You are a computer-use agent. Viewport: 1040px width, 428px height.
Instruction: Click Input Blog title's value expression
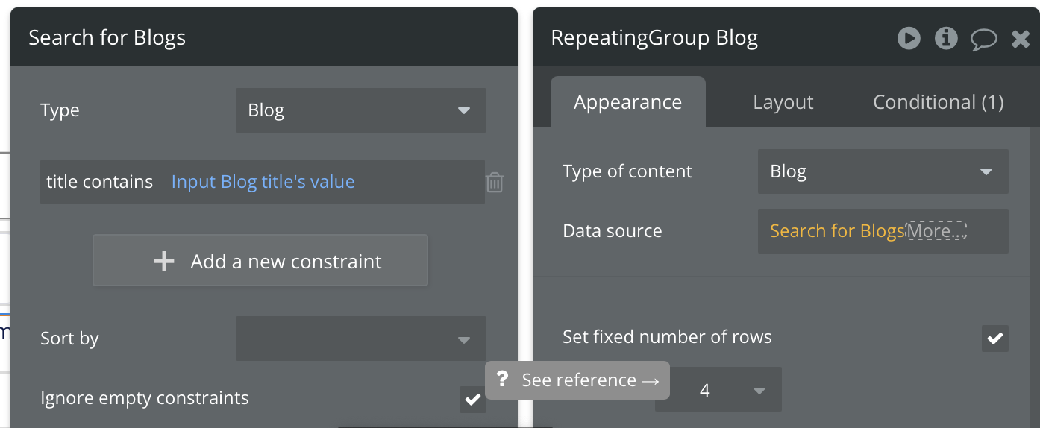[263, 182]
